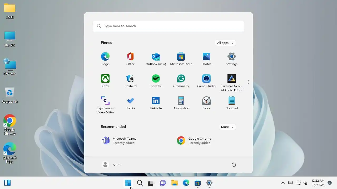The image size is (337, 189).
Task: Expand All apps list
Action: (225, 43)
